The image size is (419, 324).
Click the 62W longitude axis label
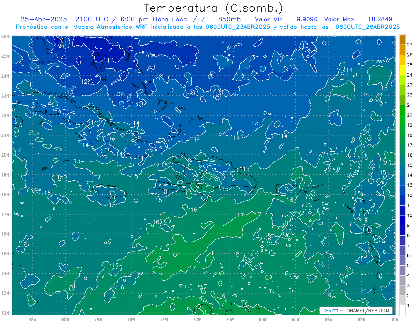coord(362,319)
